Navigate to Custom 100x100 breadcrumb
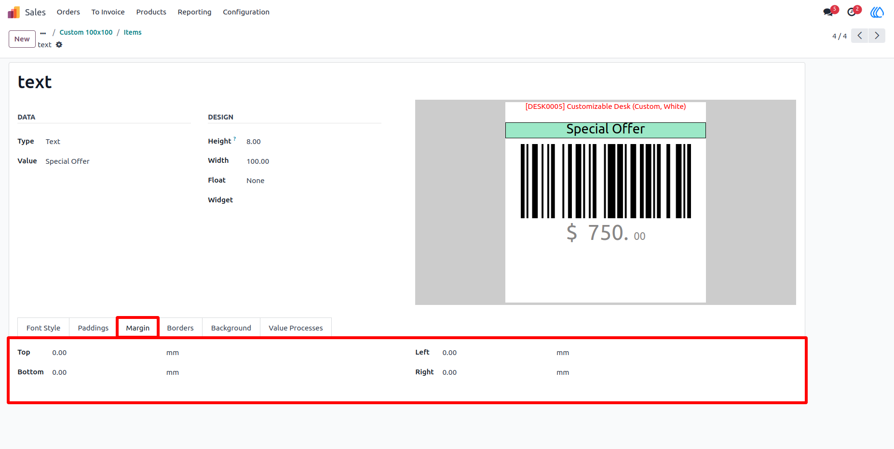 86,32
